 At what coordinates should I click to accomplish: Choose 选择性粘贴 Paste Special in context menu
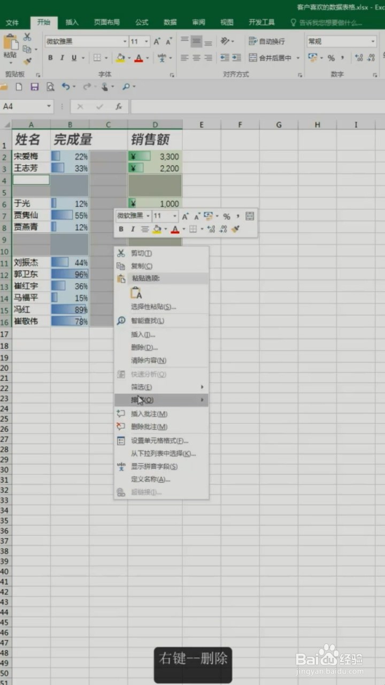pyautogui.click(x=161, y=307)
